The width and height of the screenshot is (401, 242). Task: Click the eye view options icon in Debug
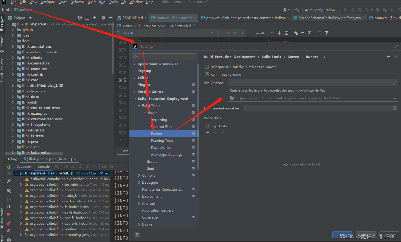pos(9,191)
